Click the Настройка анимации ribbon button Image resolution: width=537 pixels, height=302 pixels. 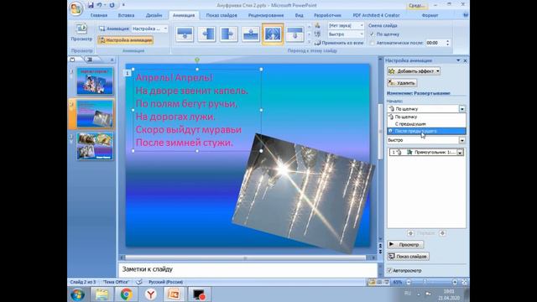(125, 40)
